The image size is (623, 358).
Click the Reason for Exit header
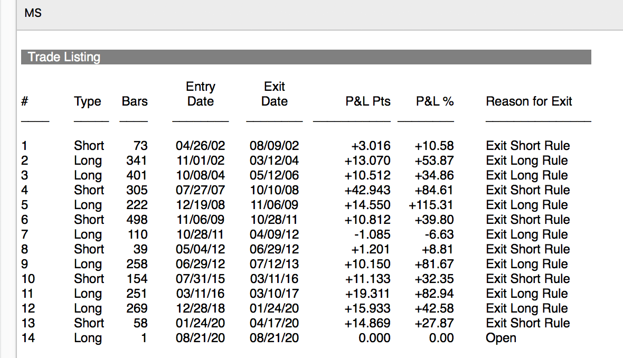pyautogui.click(x=529, y=101)
